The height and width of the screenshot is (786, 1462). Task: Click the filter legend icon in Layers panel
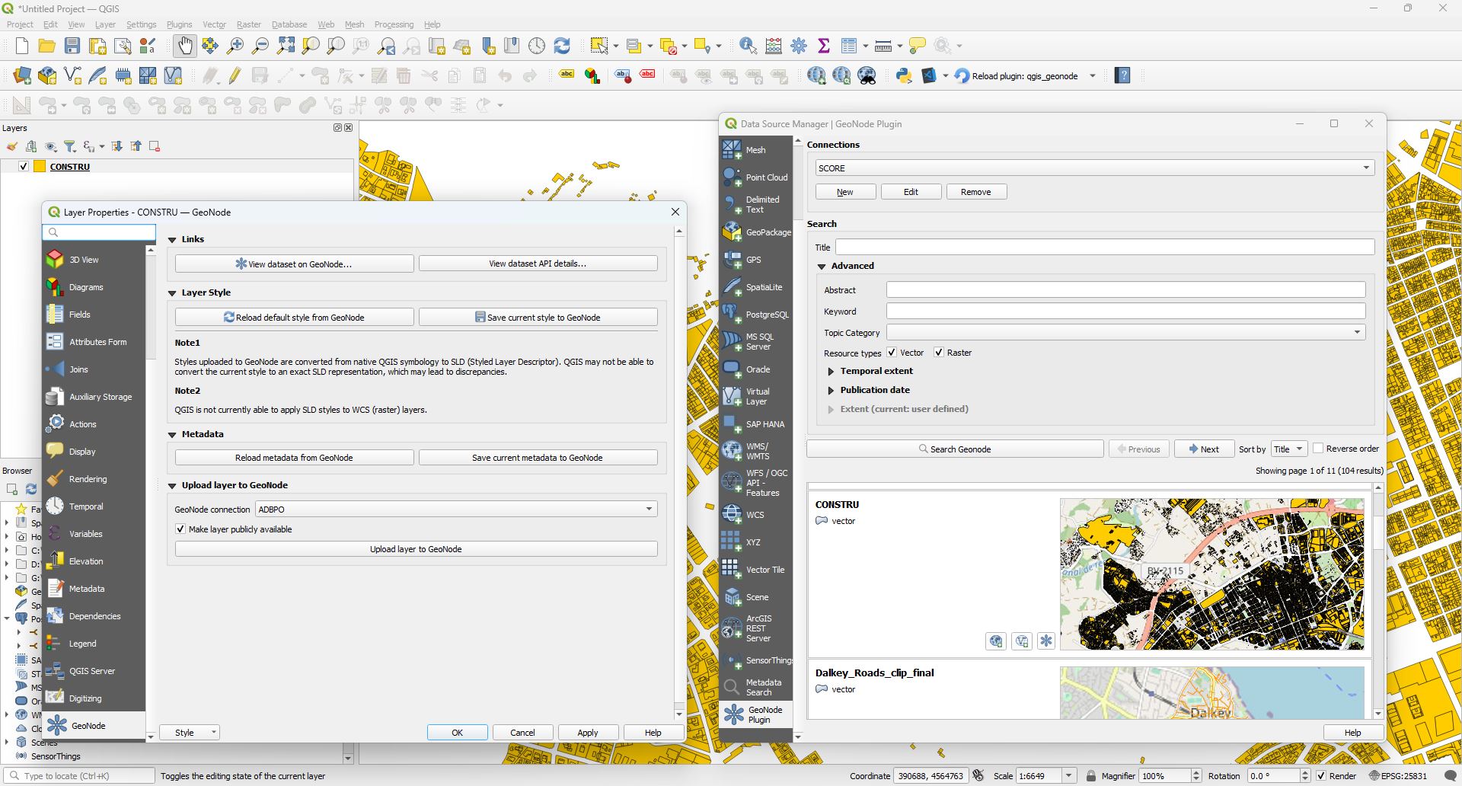click(x=70, y=146)
